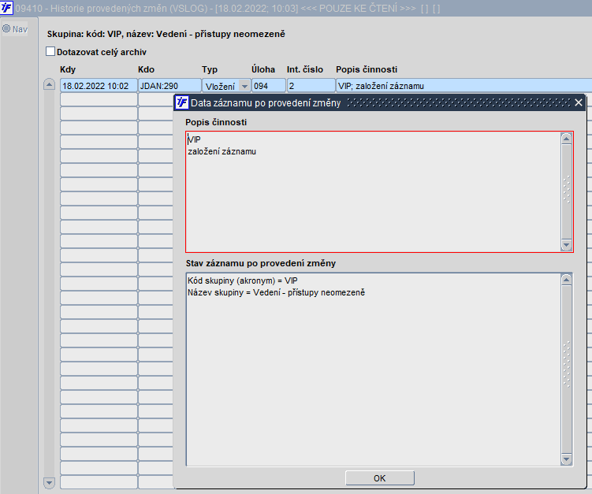Click the application logo icon in main title bar

tap(6, 8)
